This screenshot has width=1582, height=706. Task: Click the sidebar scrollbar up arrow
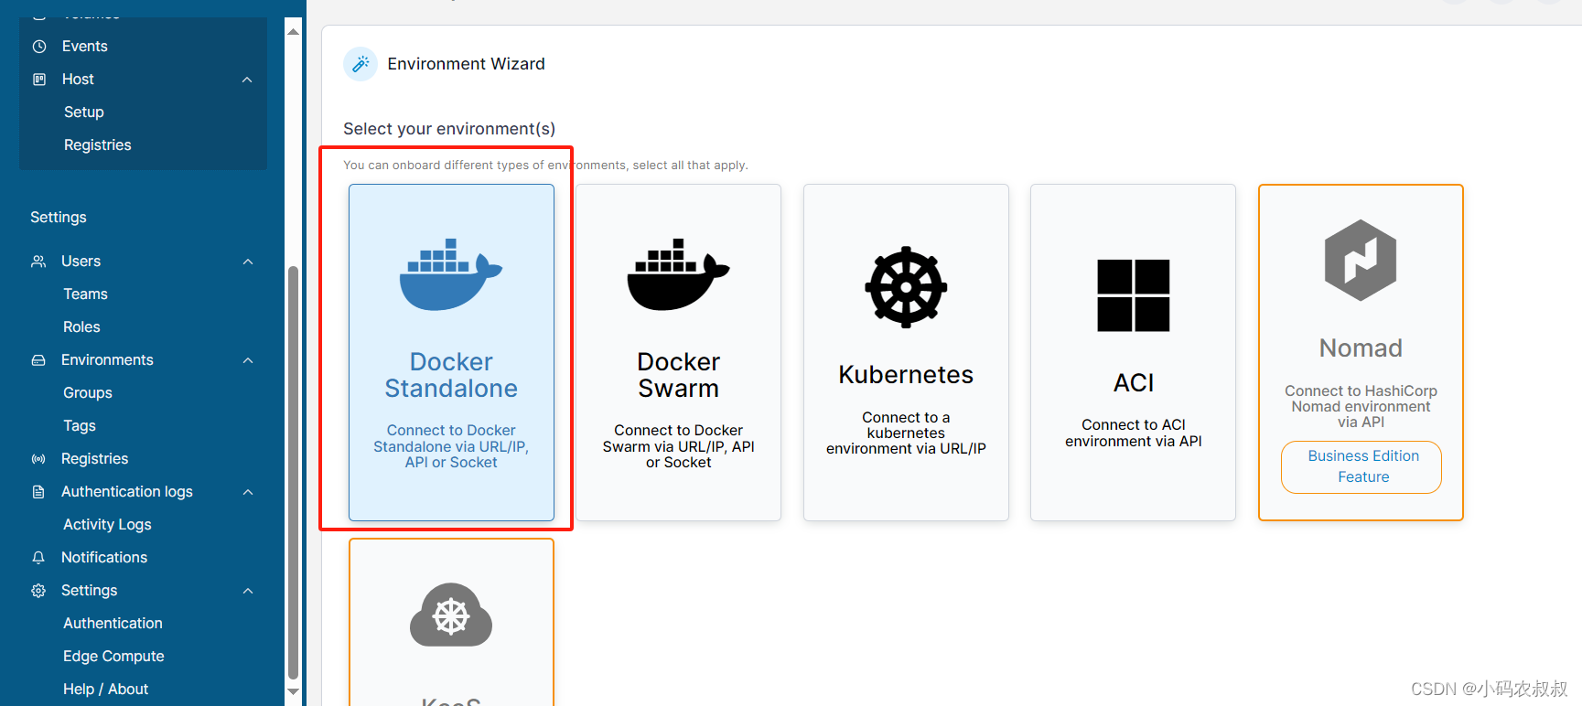[x=294, y=31]
